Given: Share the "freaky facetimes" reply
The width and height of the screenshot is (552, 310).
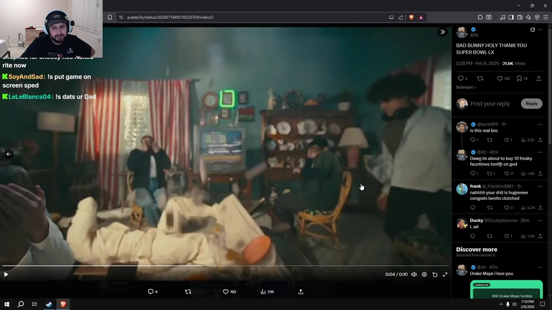Looking at the screenshot, I should click(x=540, y=174).
